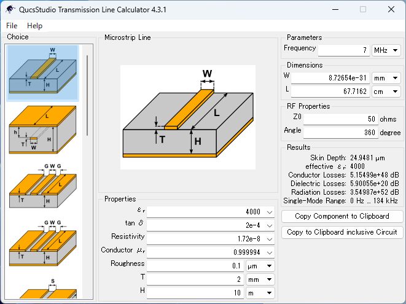
Task: Open the Roughness unit dropdown showing μm
Action: click(x=260, y=266)
